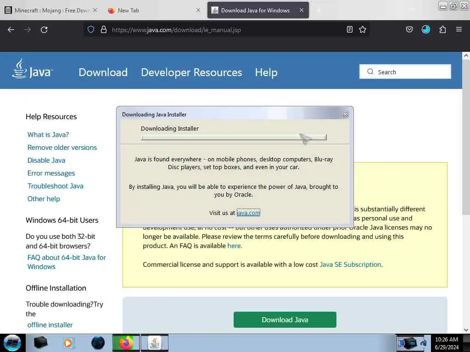
Task: Open the What is Java? link
Action: pyautogui.click(x=48, y=135)
